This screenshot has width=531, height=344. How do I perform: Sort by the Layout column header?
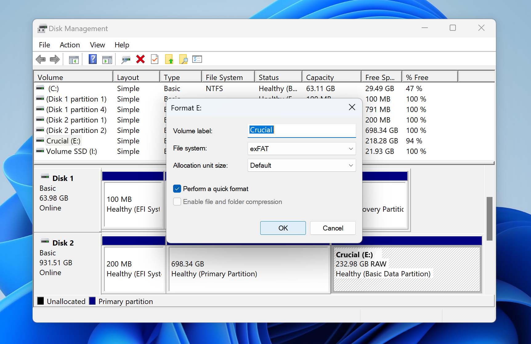pos(136,77)
